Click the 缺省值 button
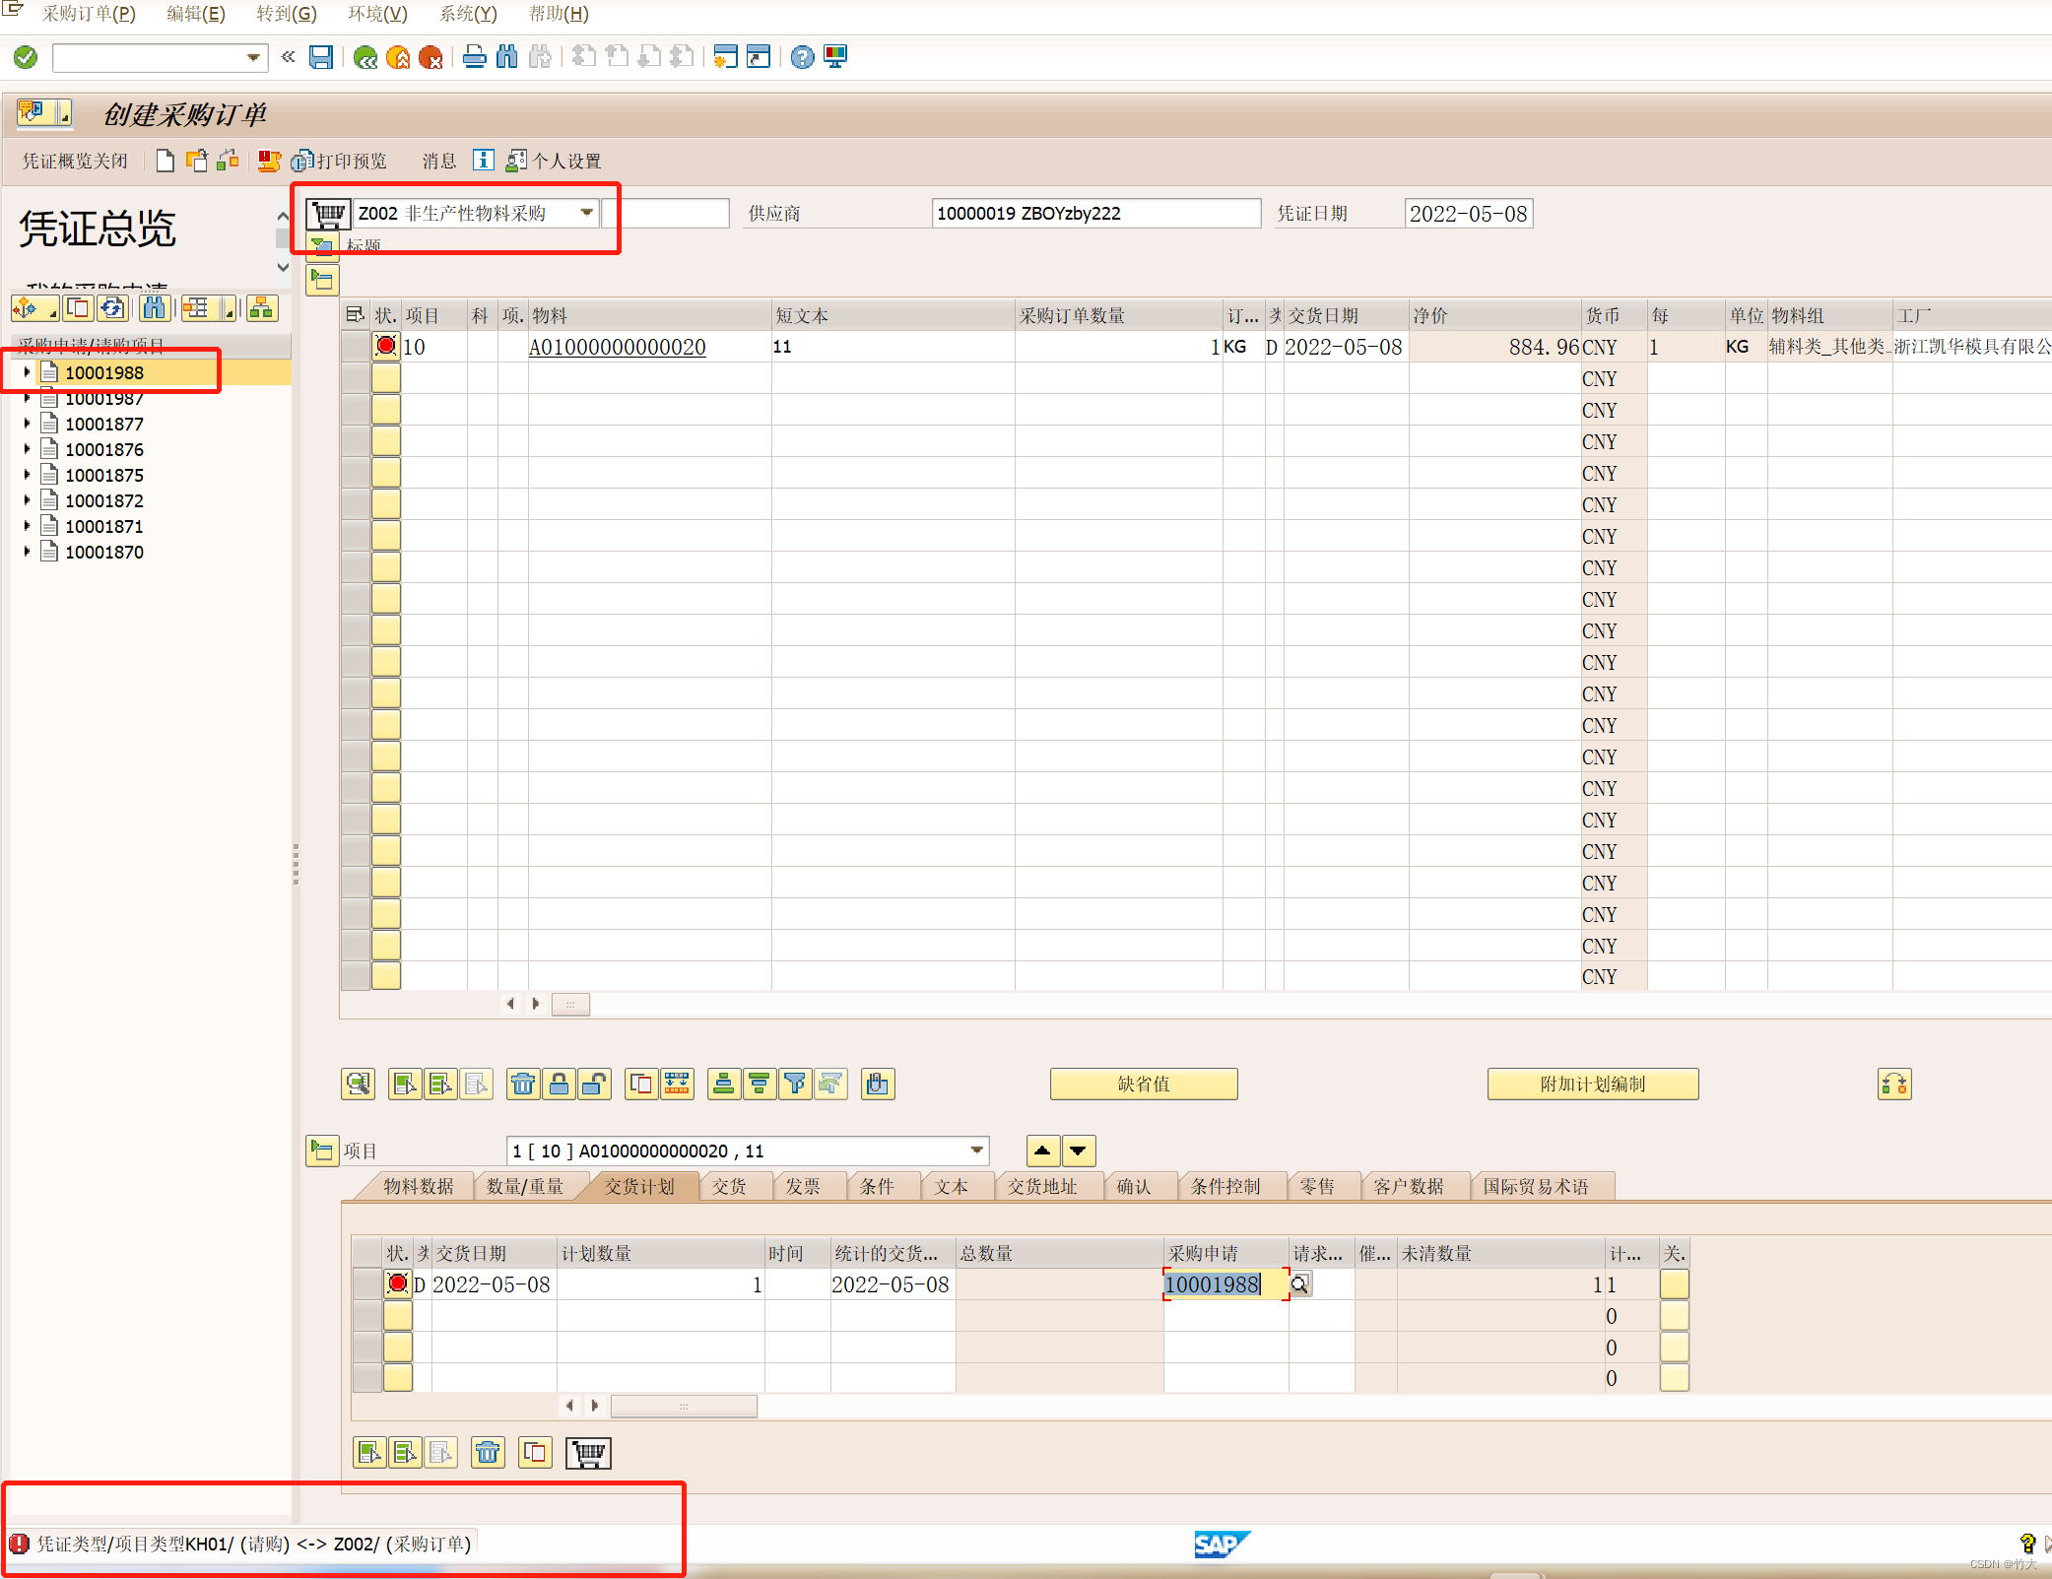 (1143, 1085)
